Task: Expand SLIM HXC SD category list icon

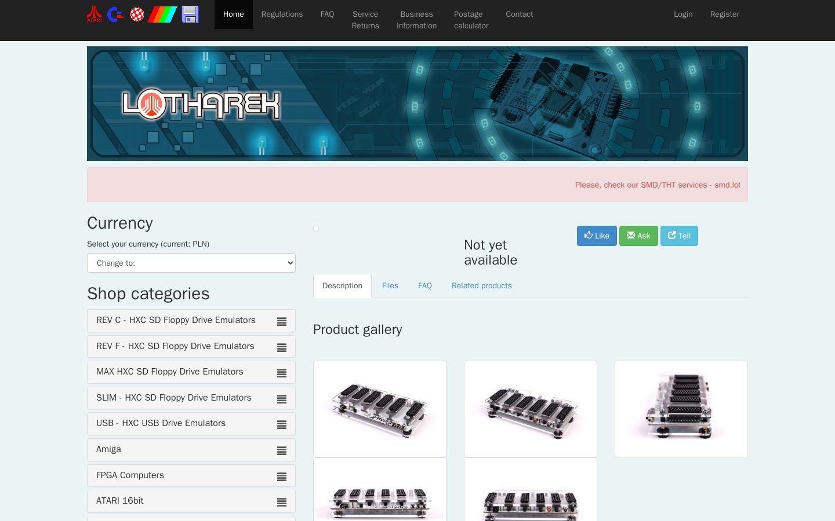Action: [282, 399]
